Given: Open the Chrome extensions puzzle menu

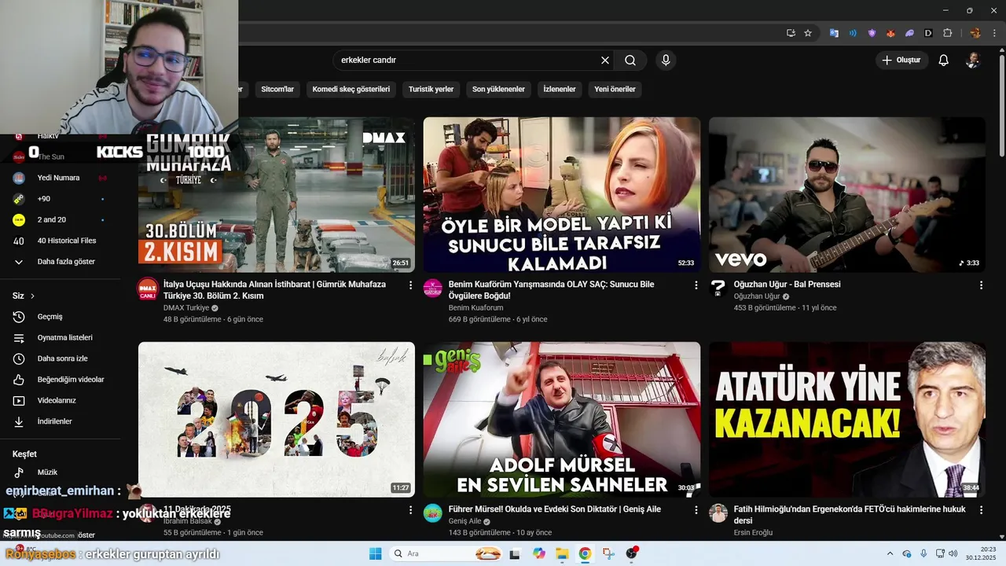Looking at the screenshot, I should pos(947,33).
